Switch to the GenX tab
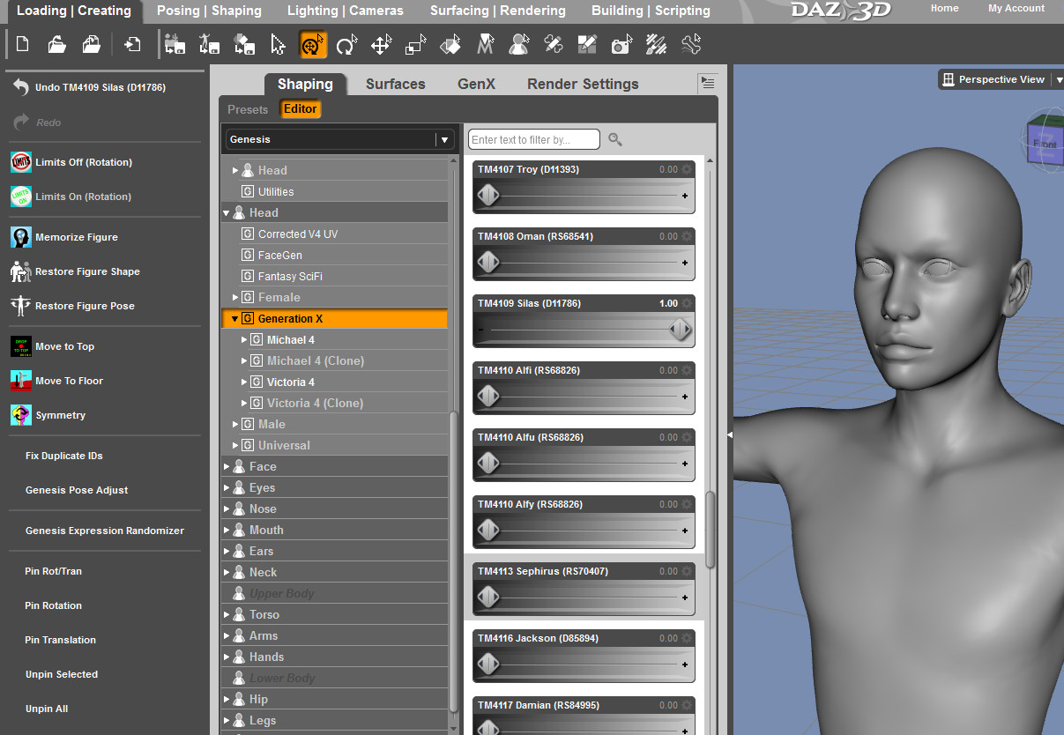 pyautogui.click(x=476, y=84)
